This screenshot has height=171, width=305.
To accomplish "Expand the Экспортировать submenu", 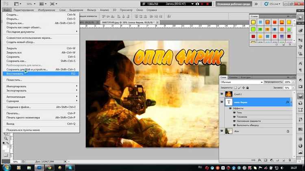I will (41, 91).
